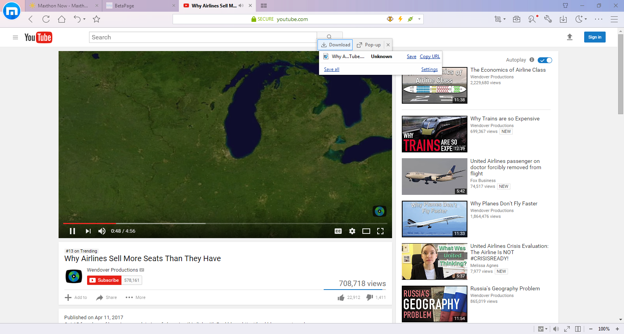Click the like thumbs-up button
The image size is (624, 334).
(341, 298)
